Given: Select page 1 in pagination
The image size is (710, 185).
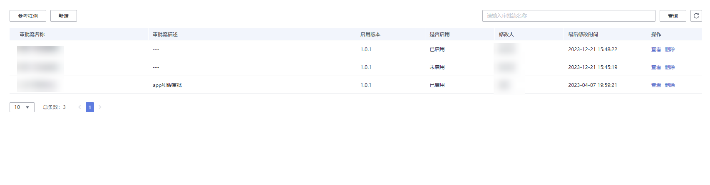Looking at the screenshot, I should [x=90, y=107].
